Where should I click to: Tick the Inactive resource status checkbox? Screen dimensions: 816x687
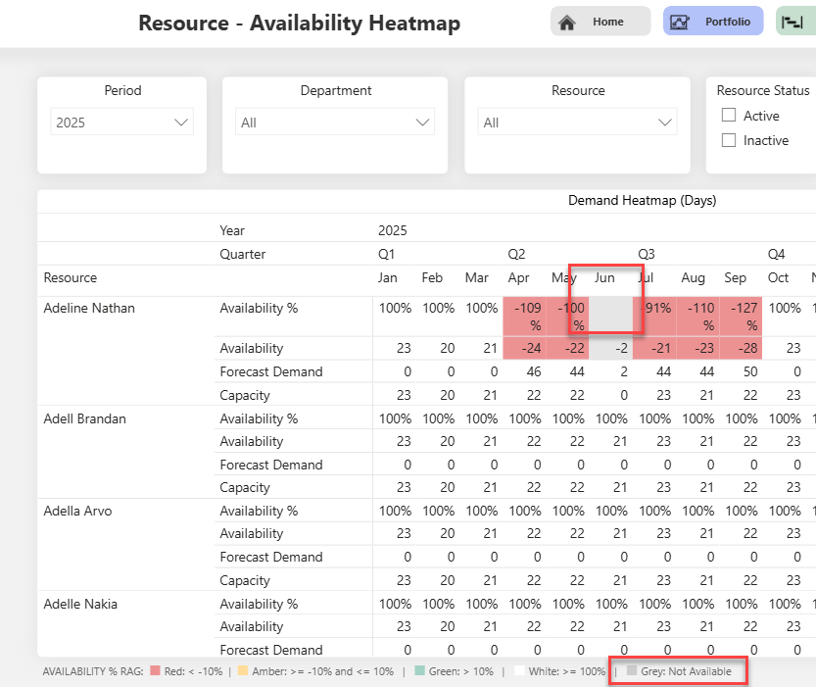[729, 140]
